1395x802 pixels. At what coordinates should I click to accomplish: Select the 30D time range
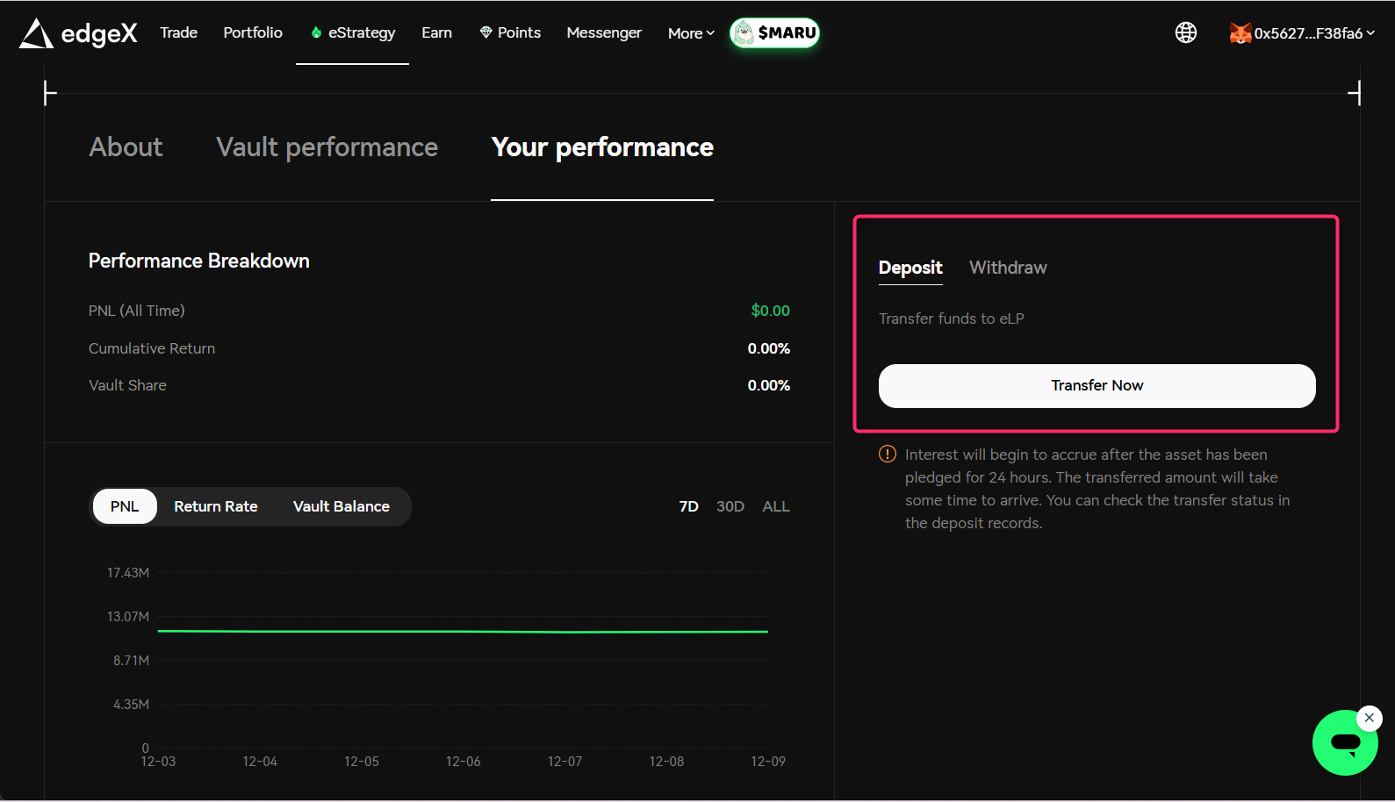(730, 506)
